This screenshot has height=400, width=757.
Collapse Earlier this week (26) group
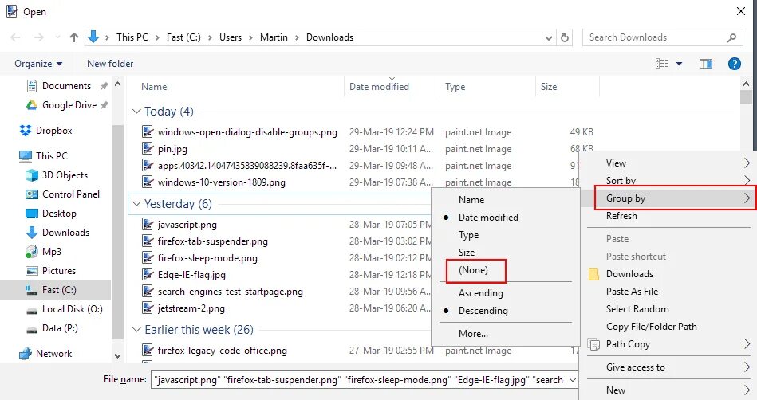pos(136,330)
